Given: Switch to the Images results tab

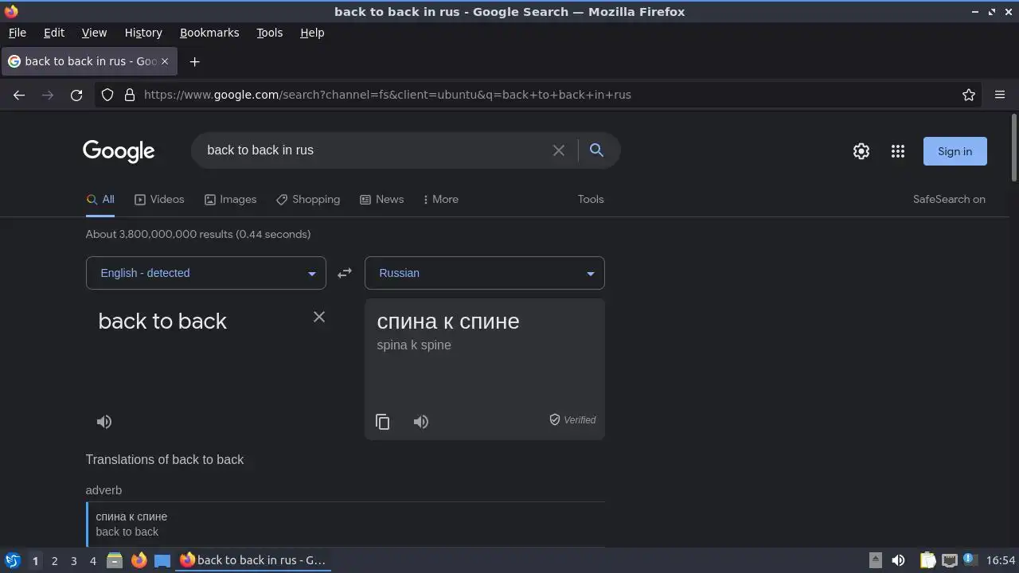Looking at the screenshot, I should click(x=231, y=200).
